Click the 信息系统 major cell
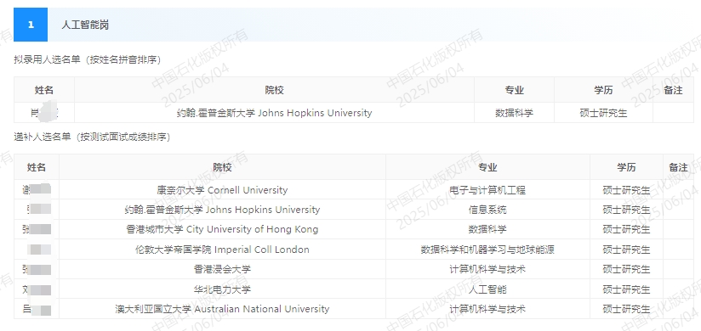Screen dimensions: 701x331 487,210
